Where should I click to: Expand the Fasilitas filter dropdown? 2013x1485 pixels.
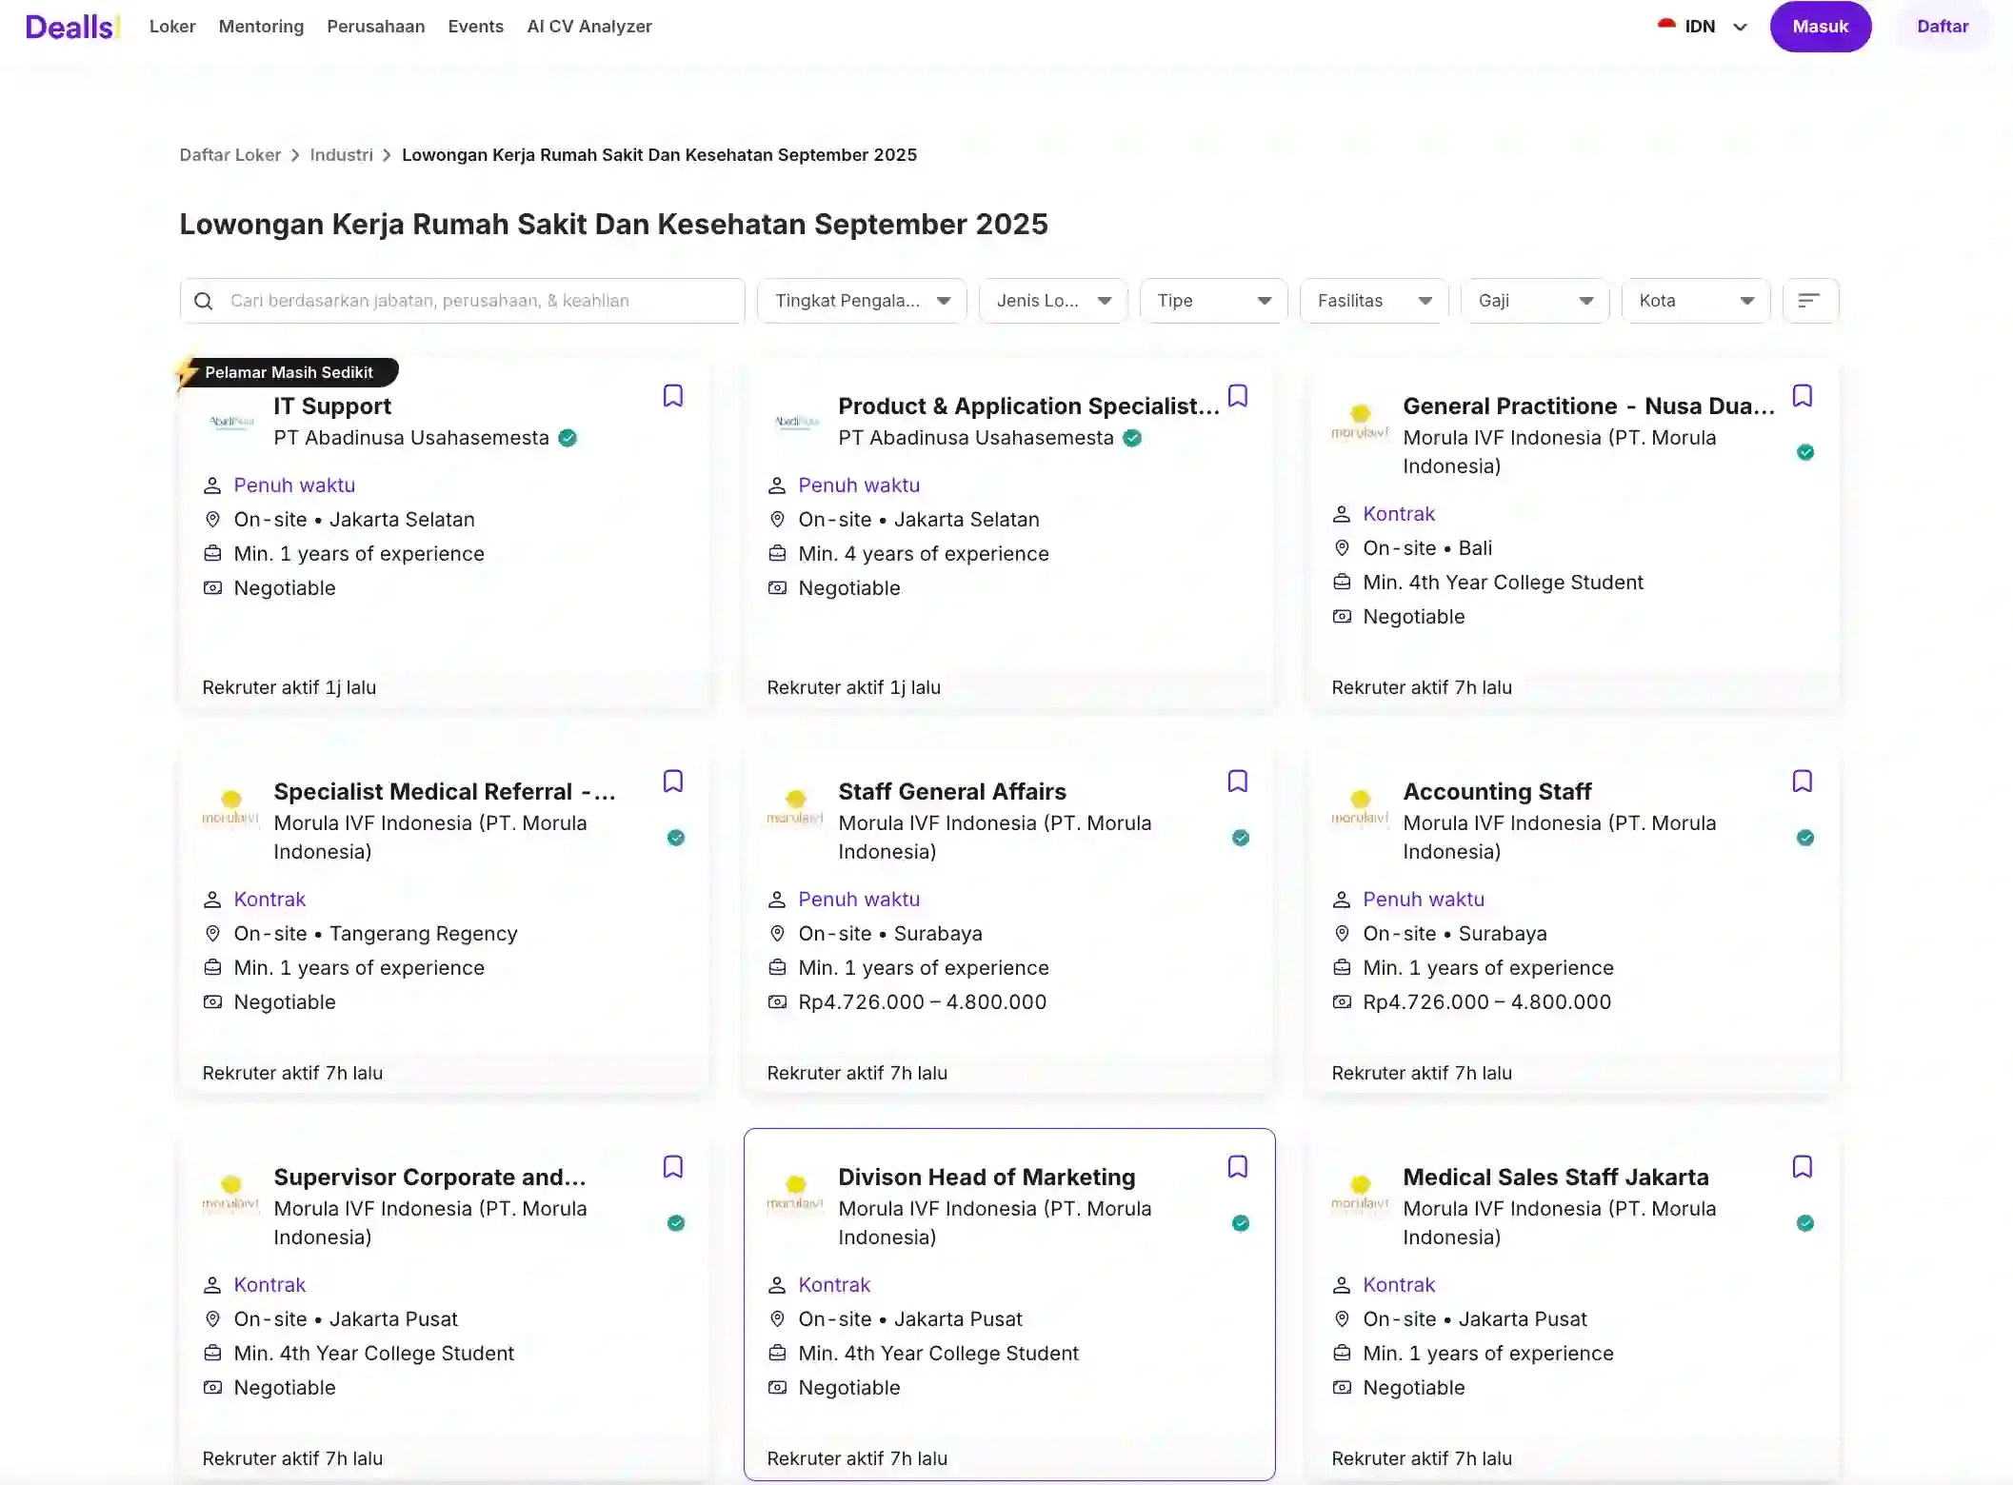pyautogui.click(x=1374, y=301)
